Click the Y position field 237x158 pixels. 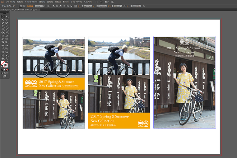pos(102,6)
